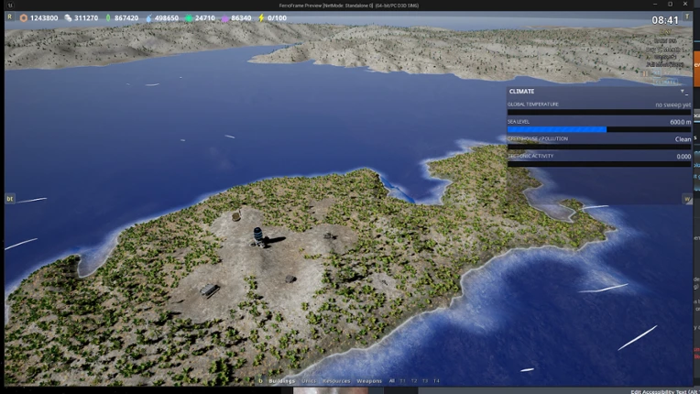Select the Buildings tab
This screenshot has width=700, height=394.
(281, 381)
